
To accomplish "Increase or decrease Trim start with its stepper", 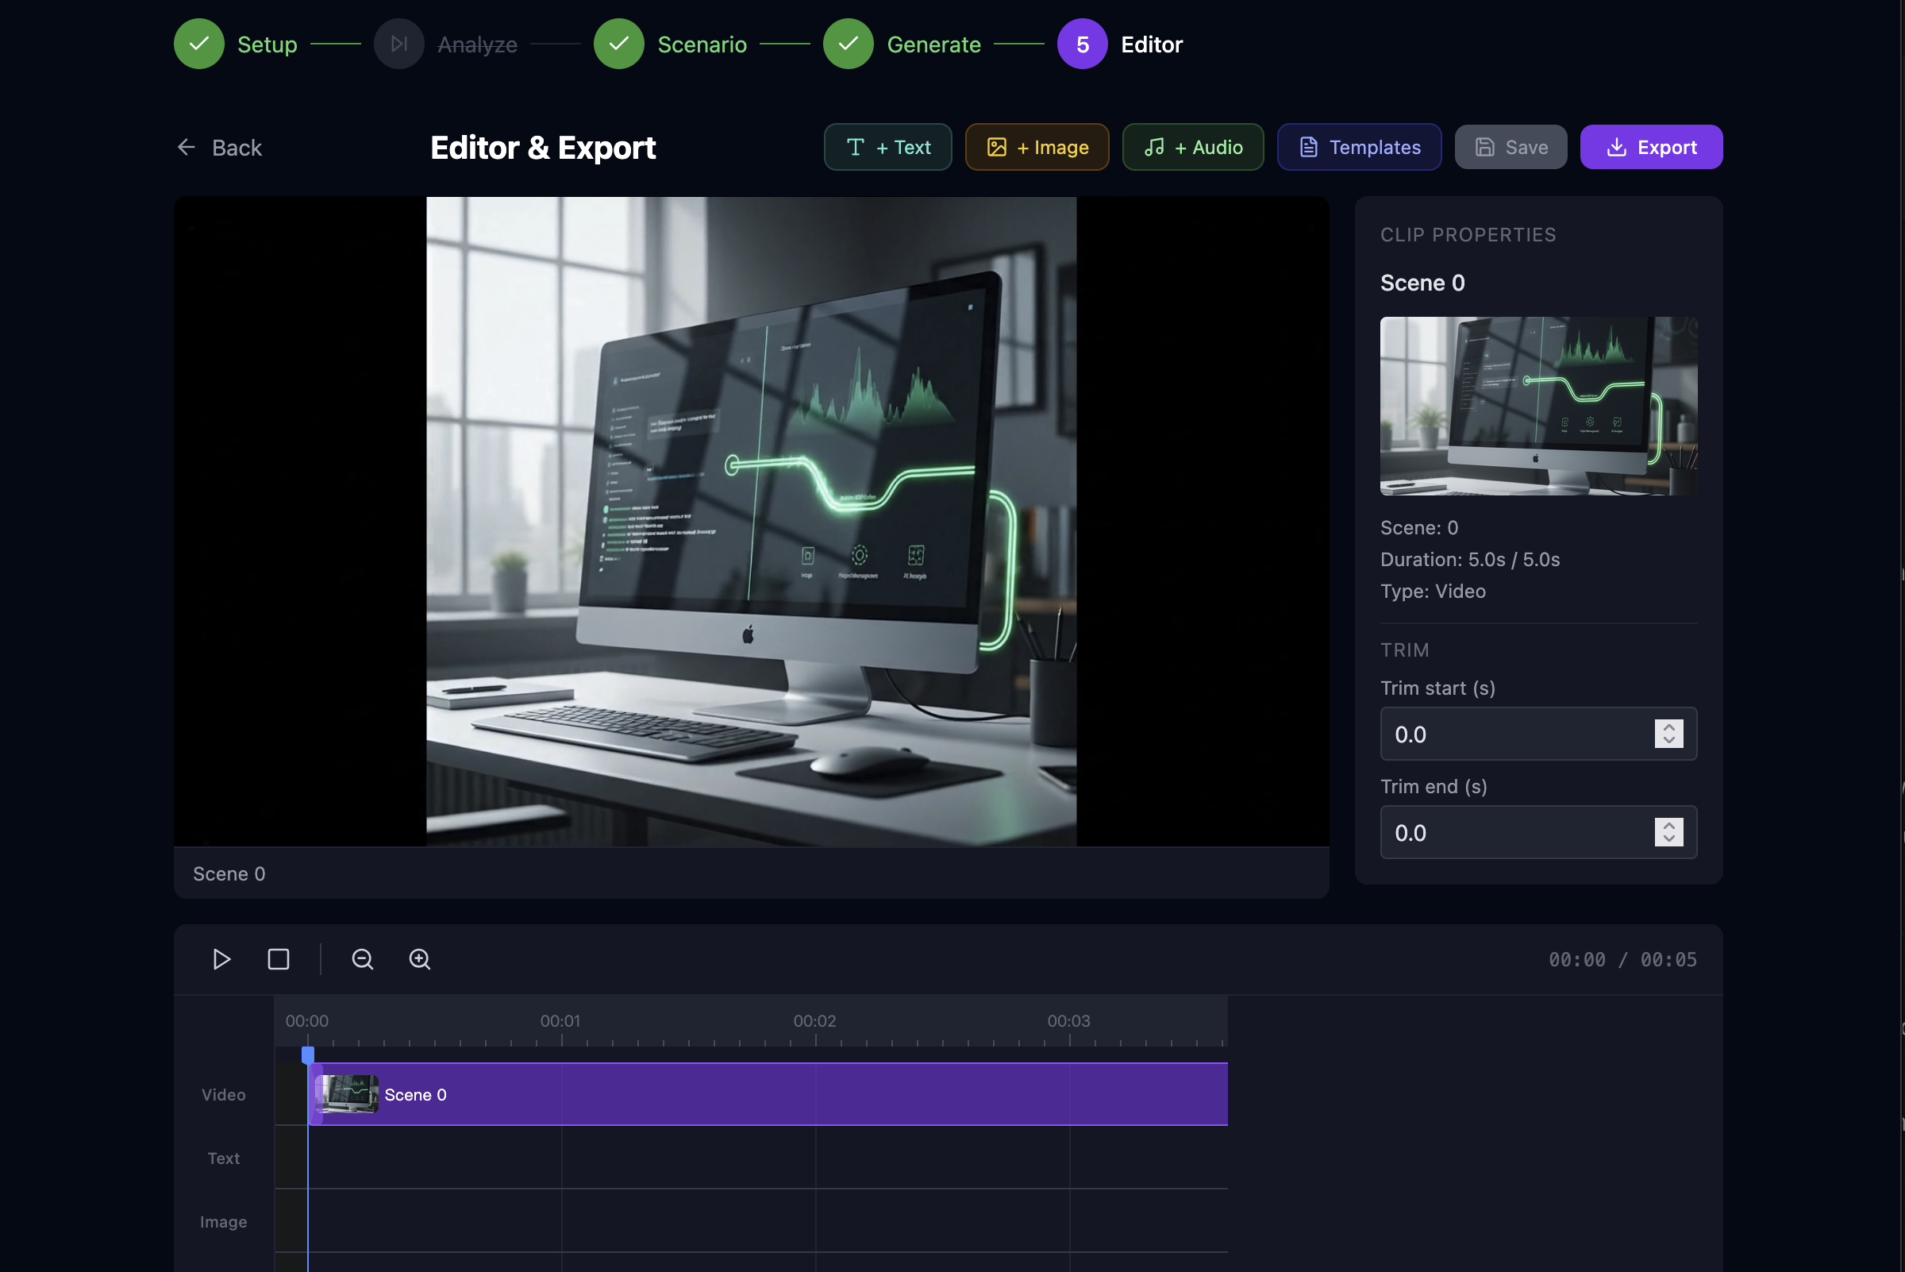I will 1668,734.
